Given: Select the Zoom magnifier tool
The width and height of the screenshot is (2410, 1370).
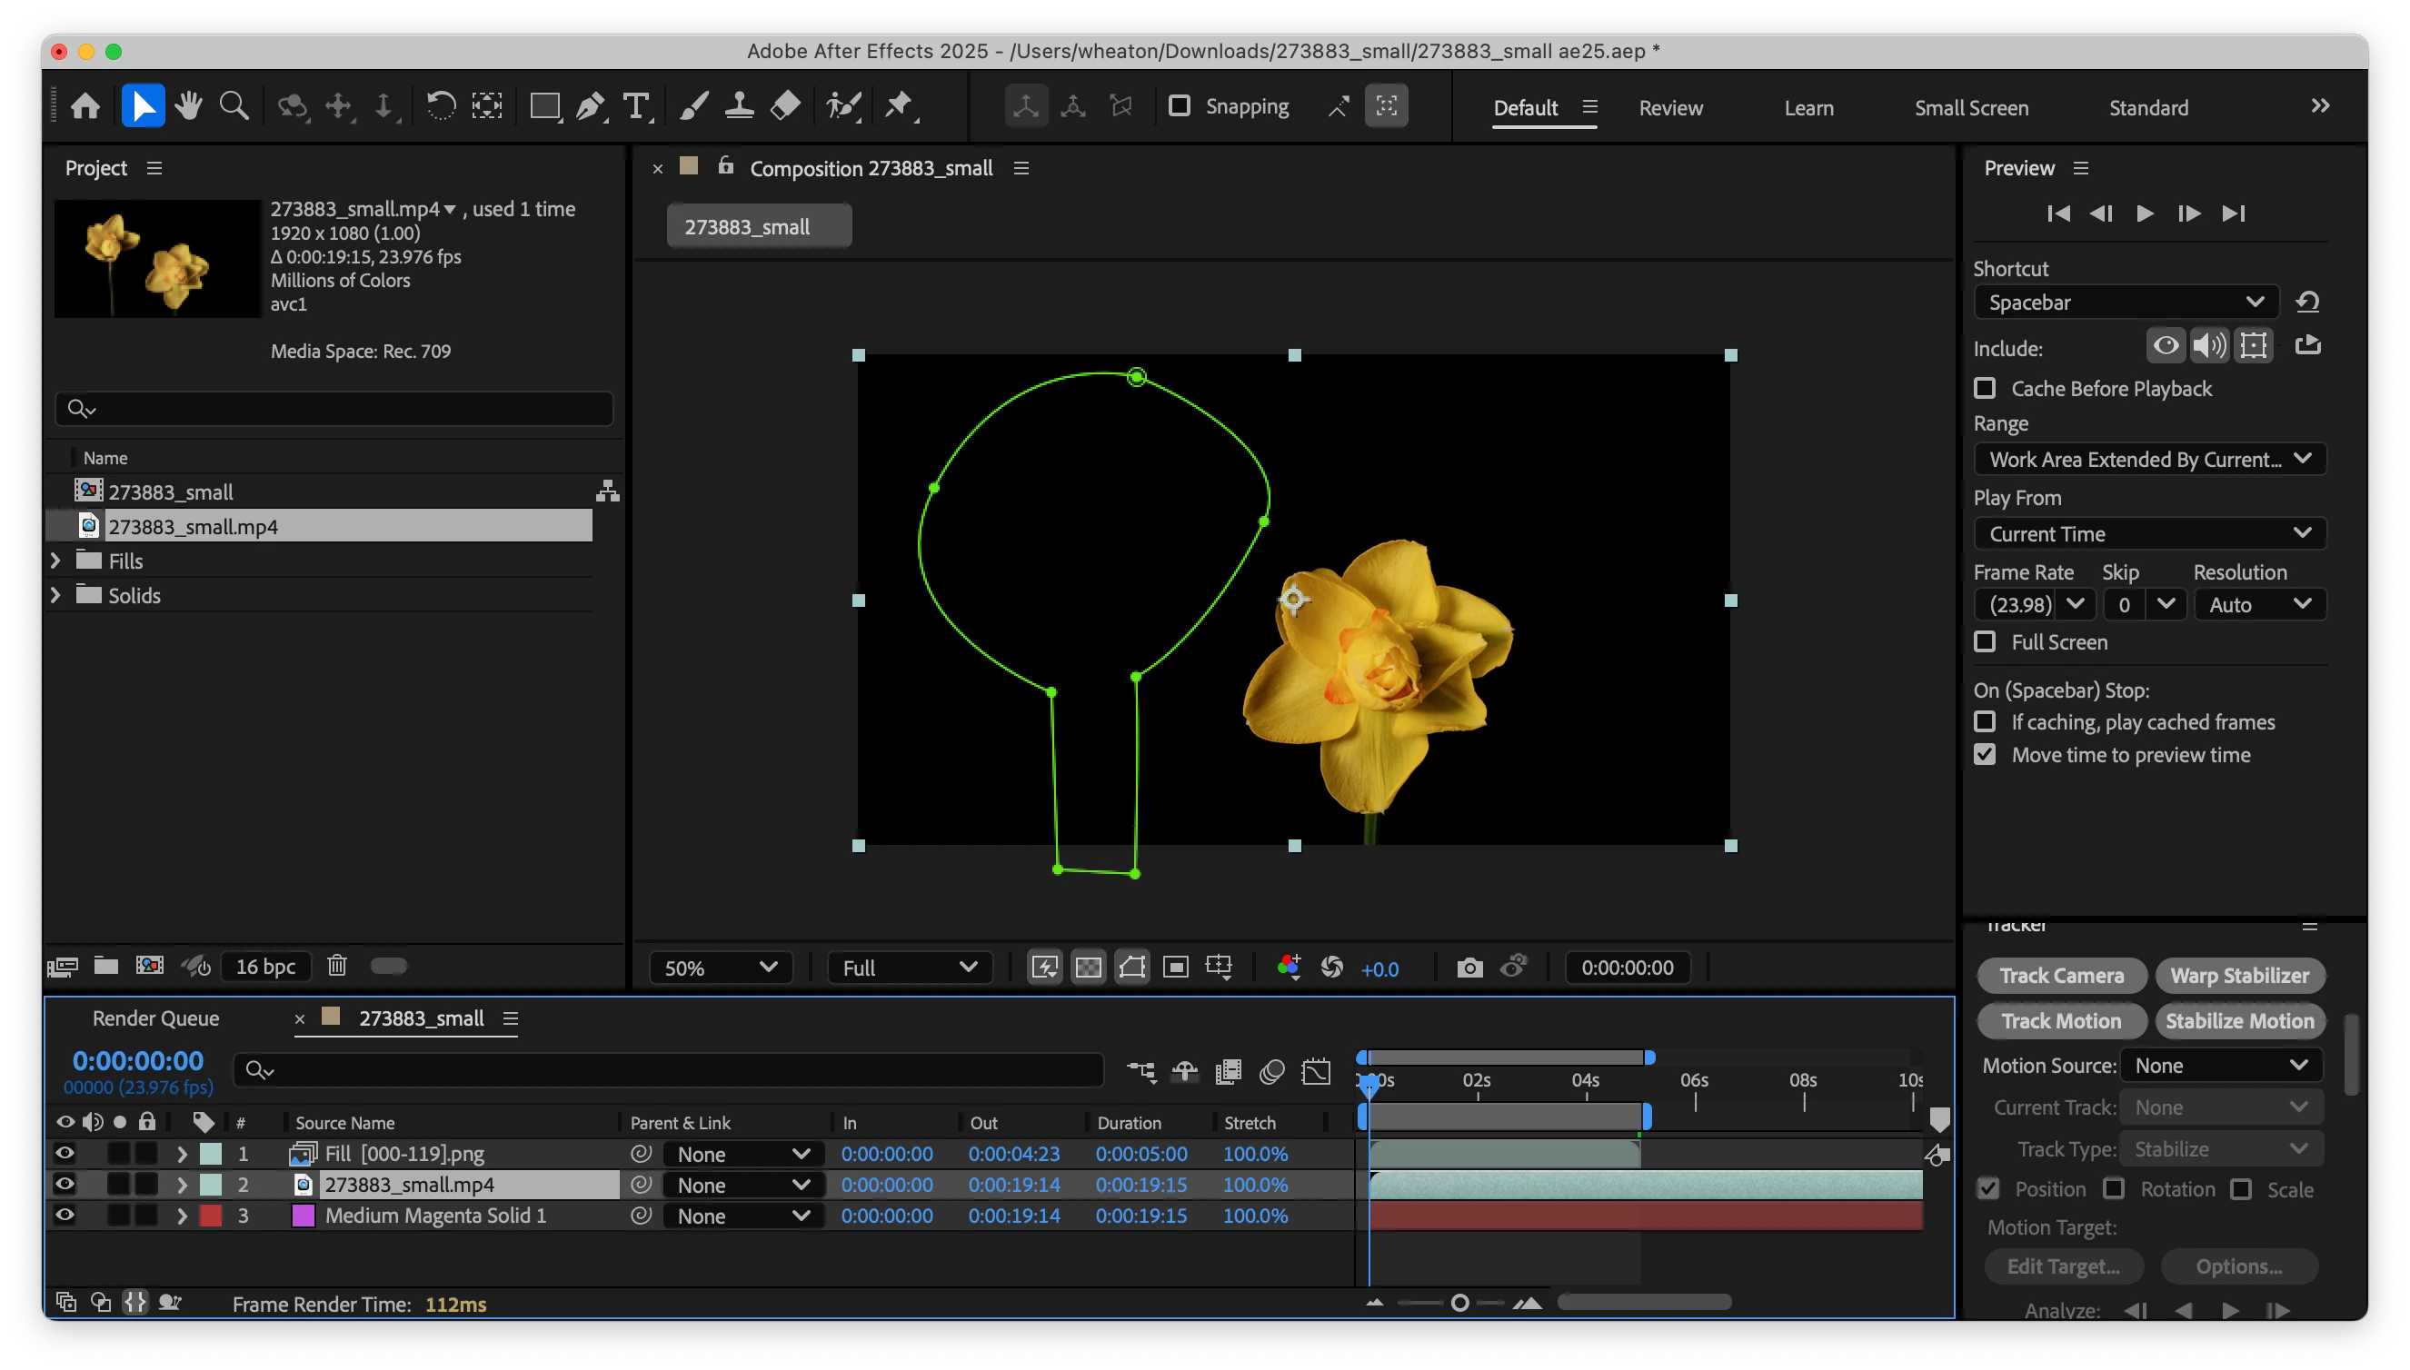Looking at the screenshot, I should (234, 106).
